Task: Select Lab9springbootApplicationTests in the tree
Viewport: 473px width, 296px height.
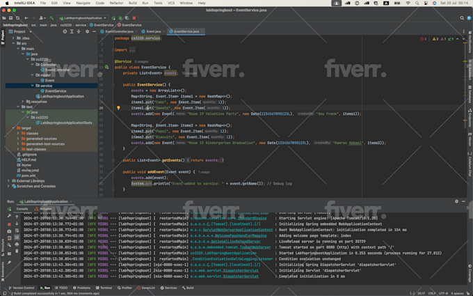Action: tap(64, 123)
